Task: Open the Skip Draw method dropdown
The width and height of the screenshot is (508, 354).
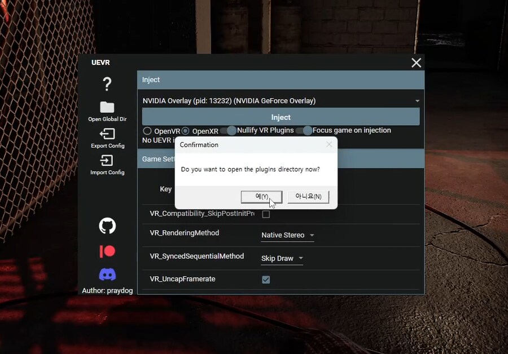Action: click(x=281, y=258)
